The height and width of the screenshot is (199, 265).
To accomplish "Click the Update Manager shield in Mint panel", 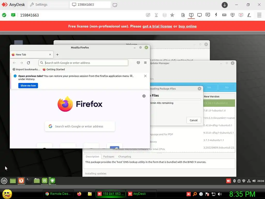I will pyautogui.click(x=53, y=181).
